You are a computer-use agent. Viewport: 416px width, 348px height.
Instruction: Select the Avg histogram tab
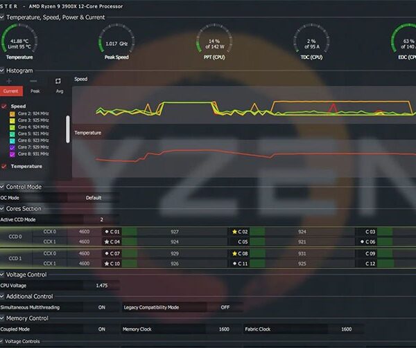pos(60,91)
